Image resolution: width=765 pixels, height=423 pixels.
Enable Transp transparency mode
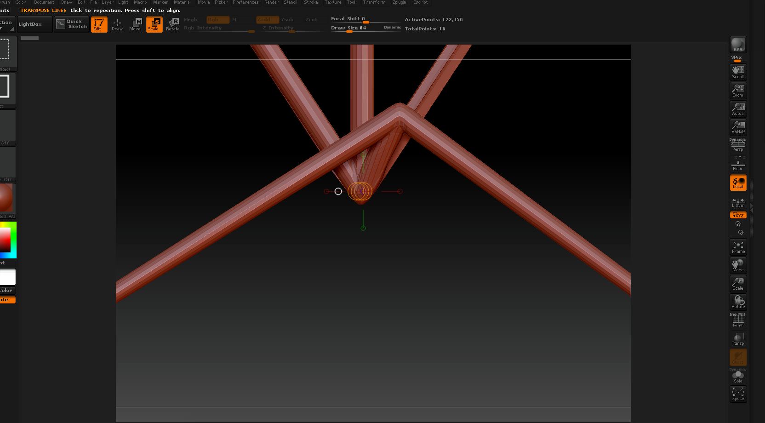tap(738, 339)
